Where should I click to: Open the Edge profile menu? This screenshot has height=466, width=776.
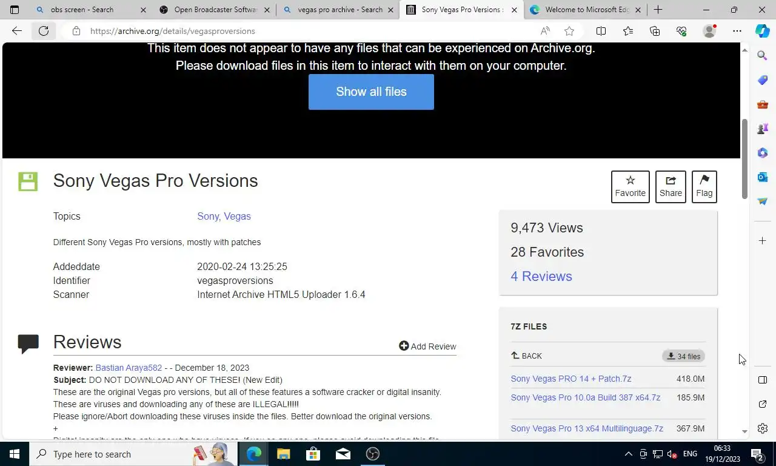coord(709,31)
